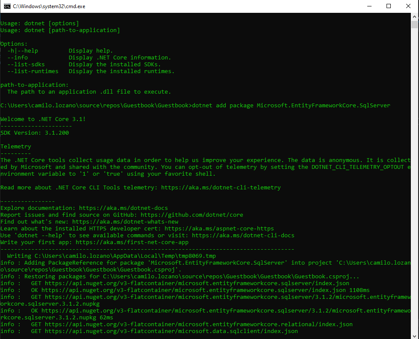Click the 'path-to-application:' heading
419x339 pixels.
[35, 85]
